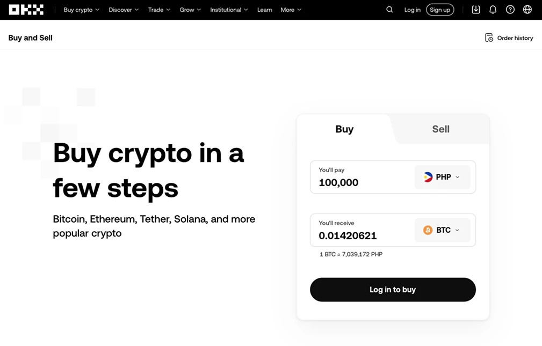Click the download app icon
Screen dimensions: 542x346
(x=476, y=10)
